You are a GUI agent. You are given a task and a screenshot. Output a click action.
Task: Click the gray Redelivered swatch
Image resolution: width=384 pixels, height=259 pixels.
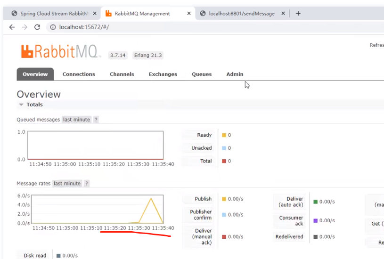coord(315,237)
